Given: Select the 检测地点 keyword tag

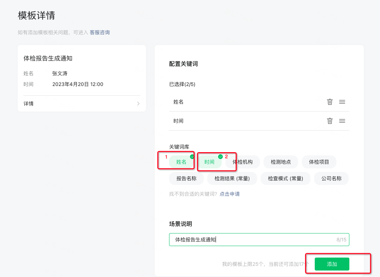Looking at the screenshot, I should point(281,162).
